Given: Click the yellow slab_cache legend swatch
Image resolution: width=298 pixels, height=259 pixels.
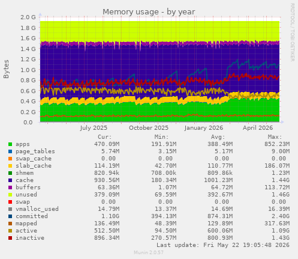Looking at the screenshot, I should point(10,166).
